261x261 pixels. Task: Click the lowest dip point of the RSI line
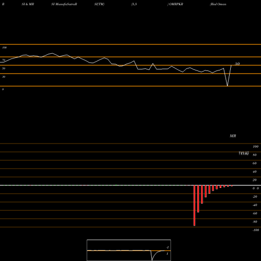coord(228,86)
